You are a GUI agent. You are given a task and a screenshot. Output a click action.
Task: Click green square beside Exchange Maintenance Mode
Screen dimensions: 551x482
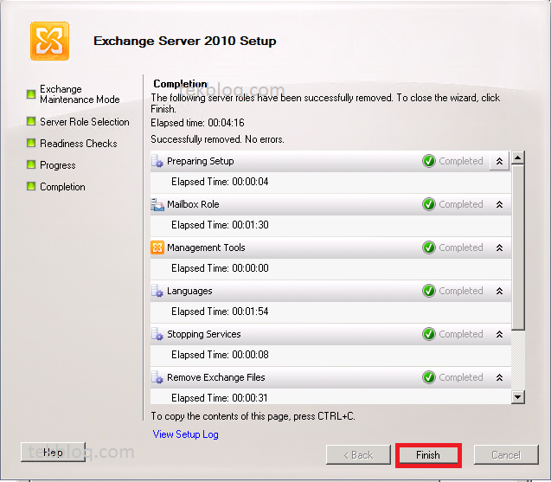pyautogui.click(x=31, y=93)
